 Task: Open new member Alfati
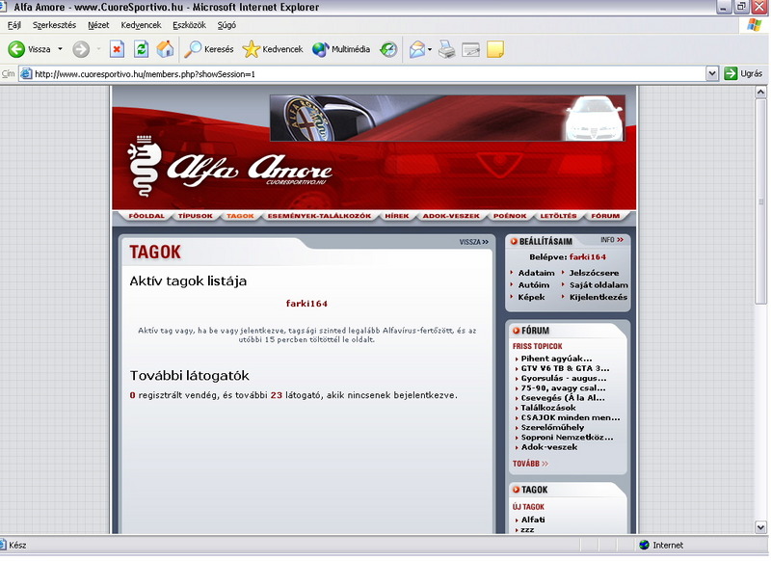[x=533, y=520]
